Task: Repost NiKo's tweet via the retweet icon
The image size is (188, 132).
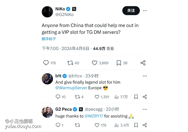Action: pos(70,63)
